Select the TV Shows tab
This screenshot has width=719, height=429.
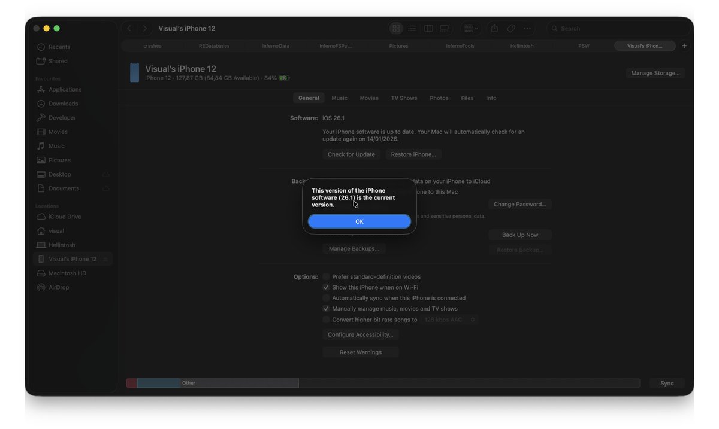[404, 98]
